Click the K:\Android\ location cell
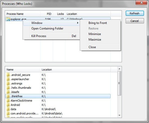The width and height of the screenshot is (149, 123). point(49,109)
